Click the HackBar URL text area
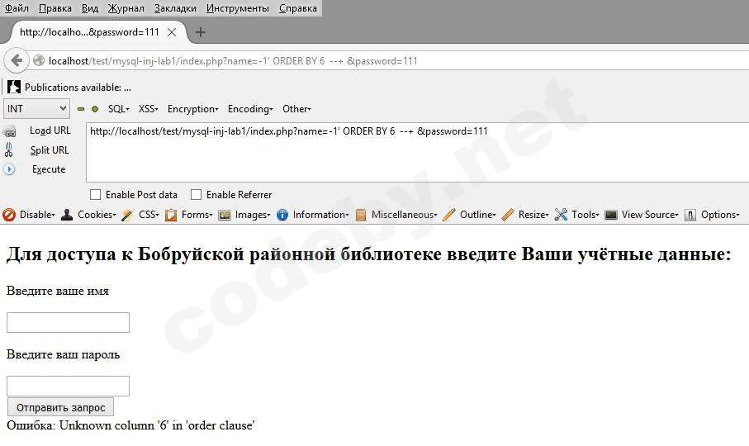 (418, 152)
